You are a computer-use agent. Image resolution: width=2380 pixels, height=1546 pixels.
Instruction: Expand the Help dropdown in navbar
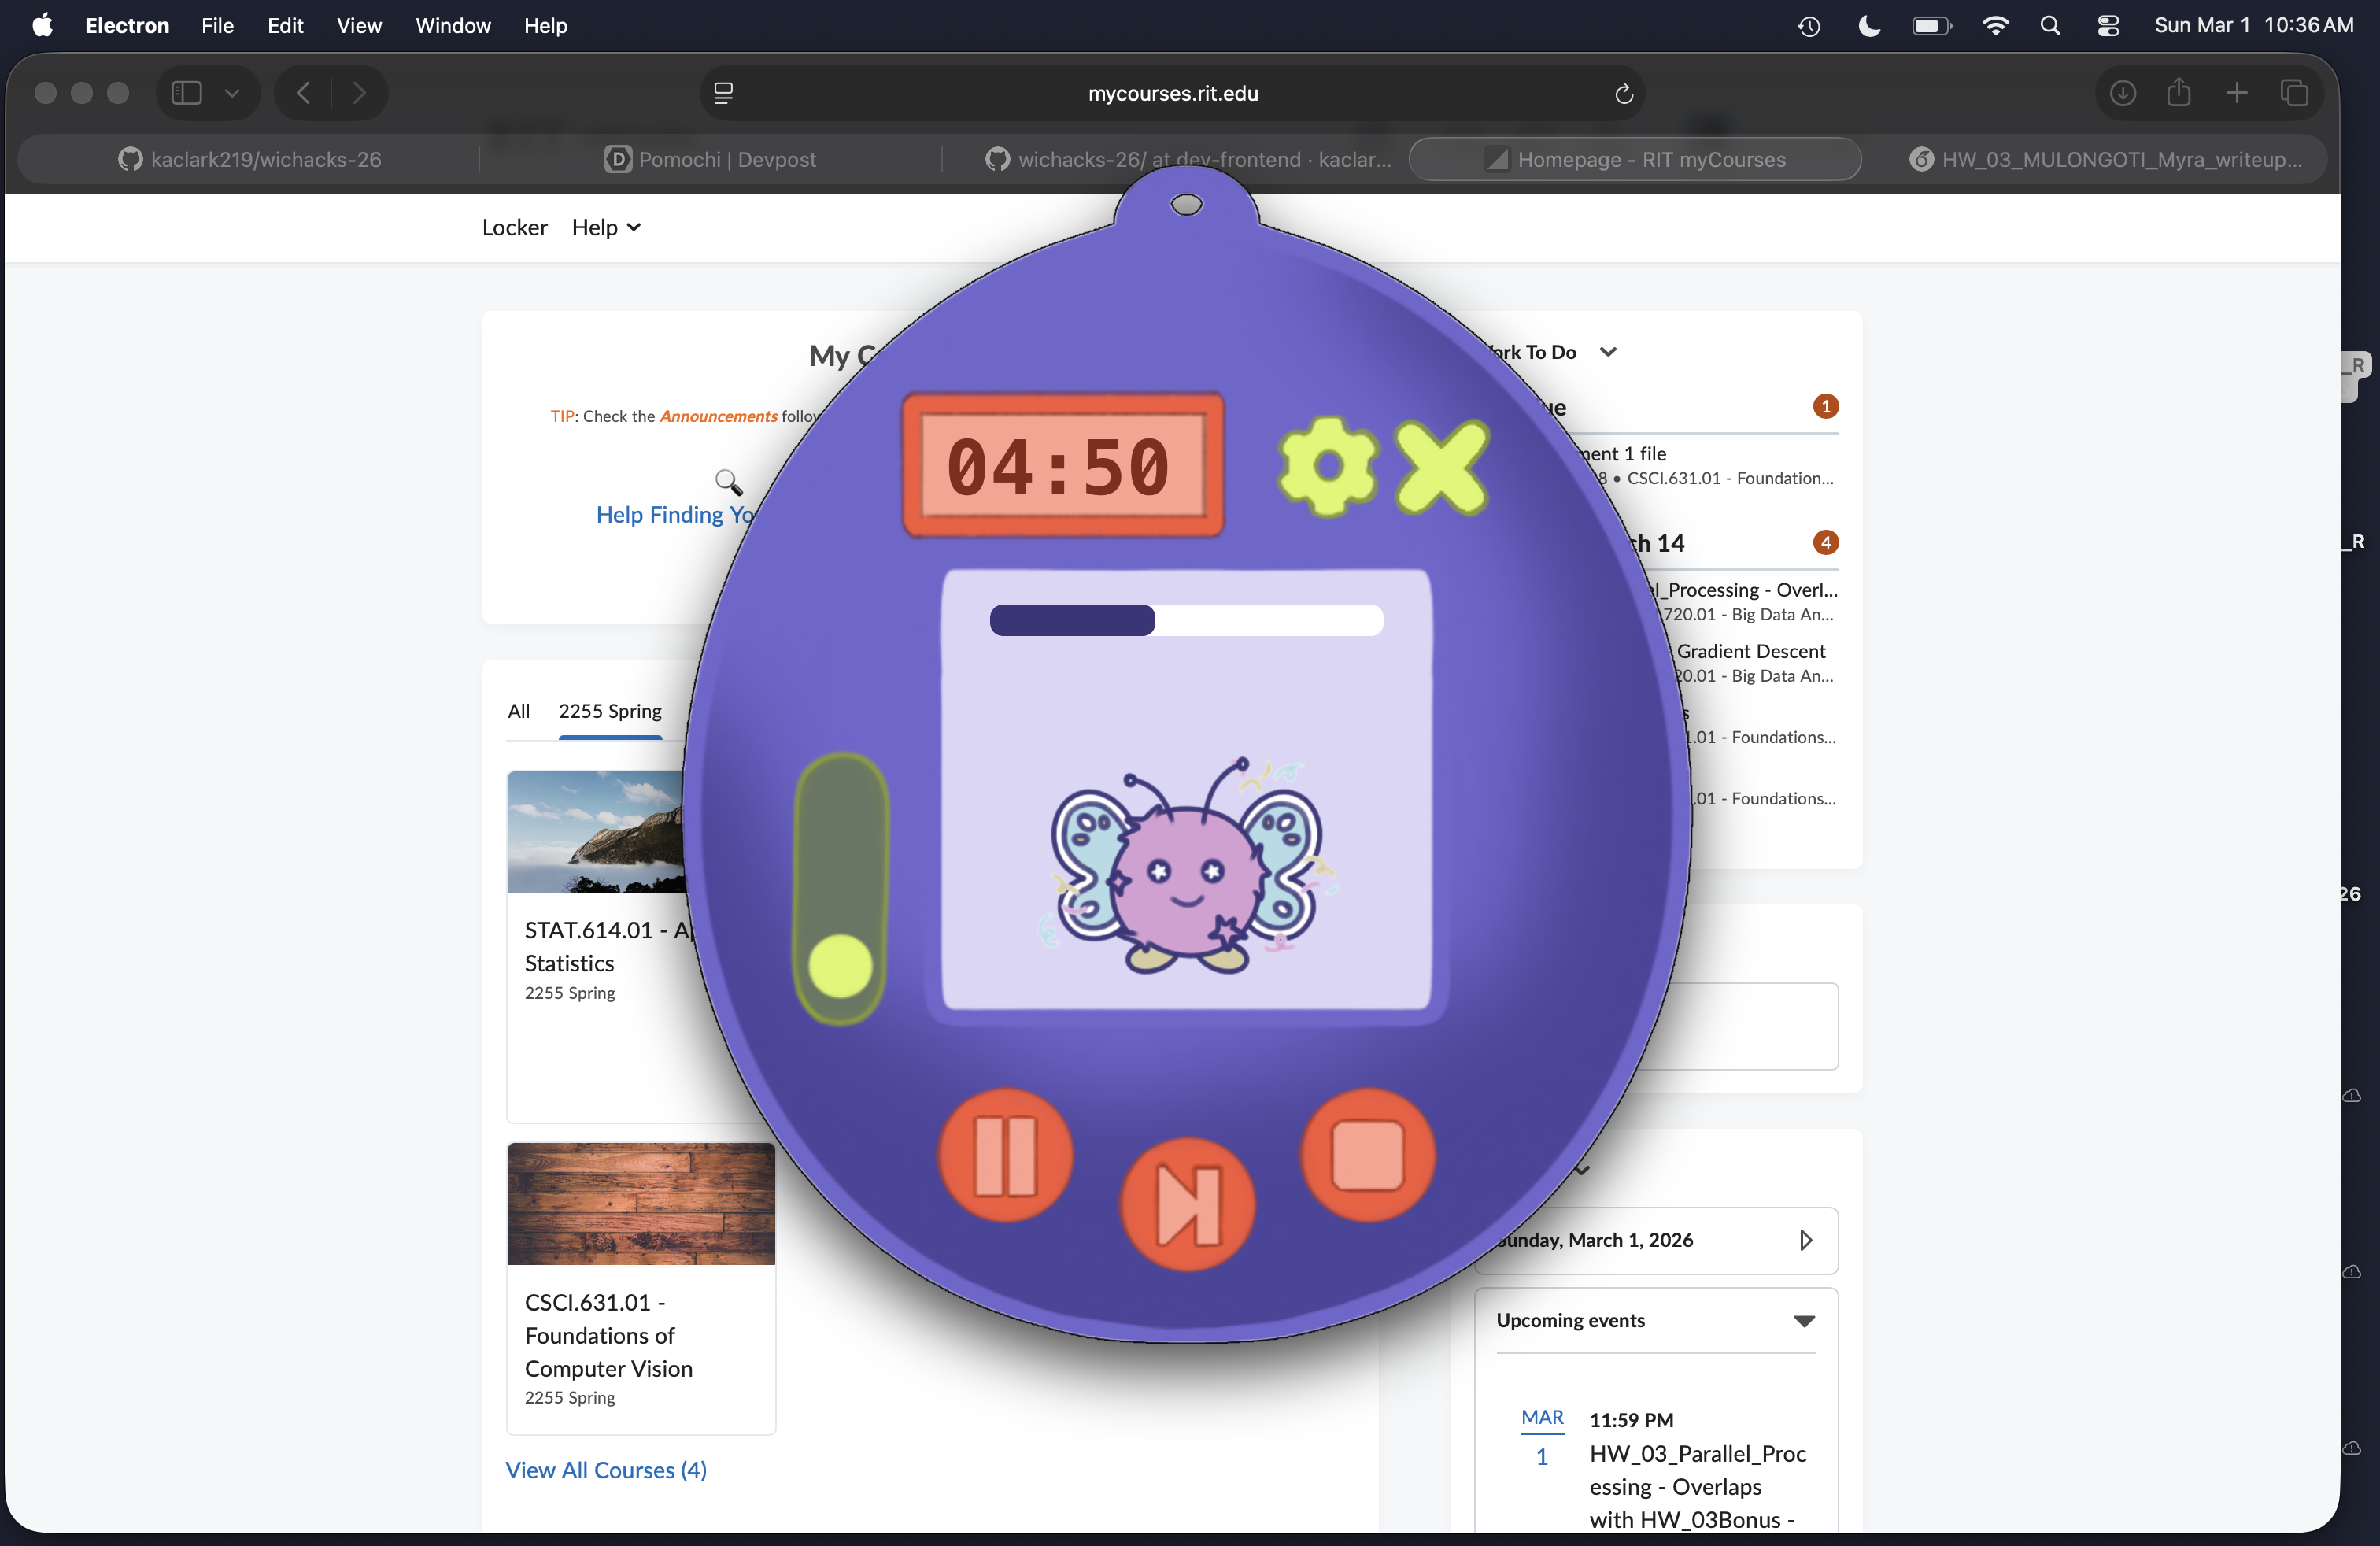(x=606, y=228)
